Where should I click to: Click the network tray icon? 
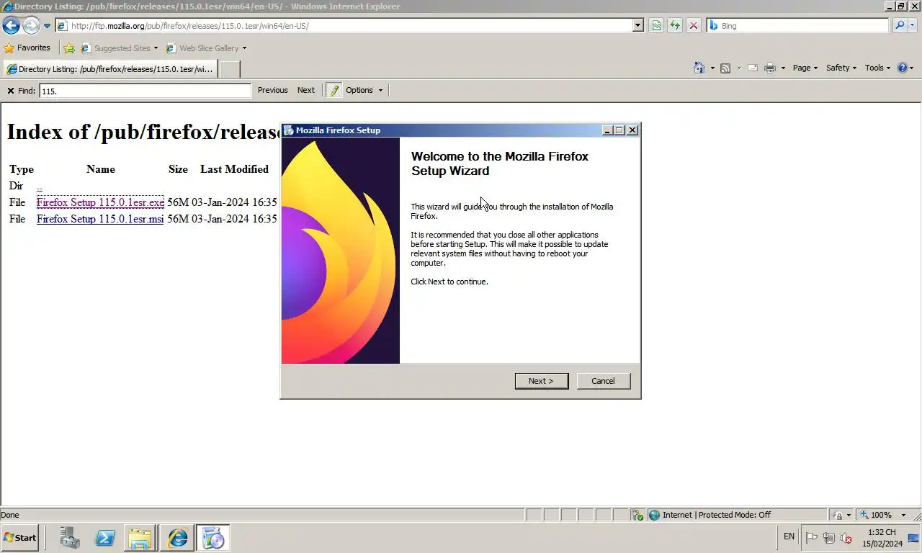tap(829, 538)
